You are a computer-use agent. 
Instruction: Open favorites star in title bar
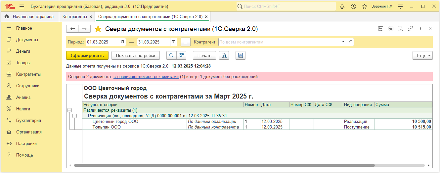(365, 6)
